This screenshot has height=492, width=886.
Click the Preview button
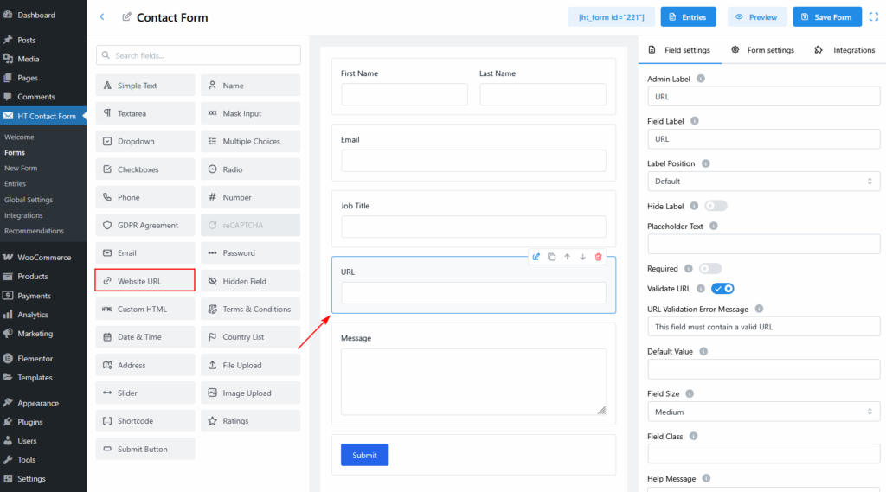pyautogui.click(x=757, y=17)
